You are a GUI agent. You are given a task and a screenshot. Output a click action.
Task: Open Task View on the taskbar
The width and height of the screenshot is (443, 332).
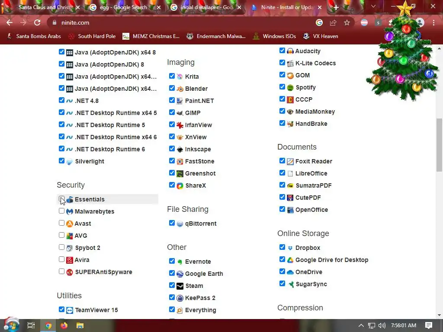tap(31, 326)
